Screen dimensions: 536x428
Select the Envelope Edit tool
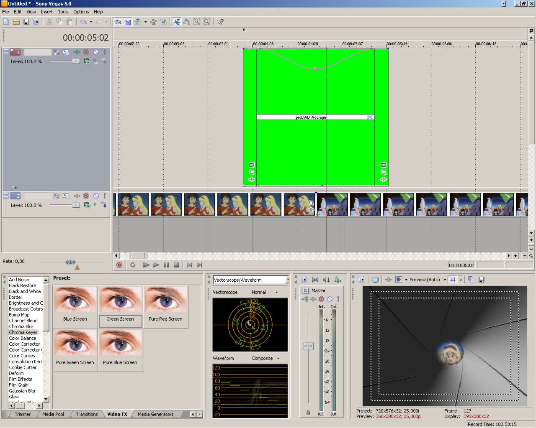[x=187, y=22]
